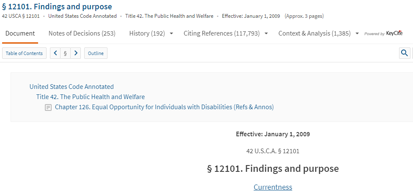Click the Outline button

96,53
